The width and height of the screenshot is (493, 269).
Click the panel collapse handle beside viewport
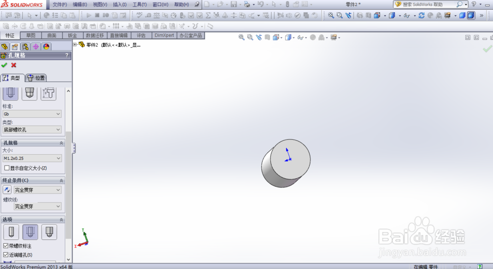pos(74,148)
